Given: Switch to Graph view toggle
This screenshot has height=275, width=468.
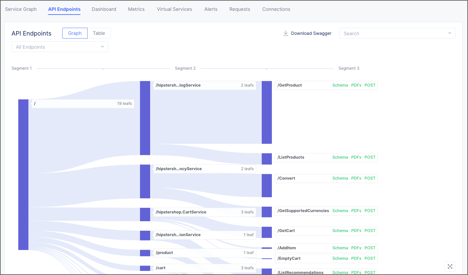Looking at the screenshot, I should (x=75, y=33).
